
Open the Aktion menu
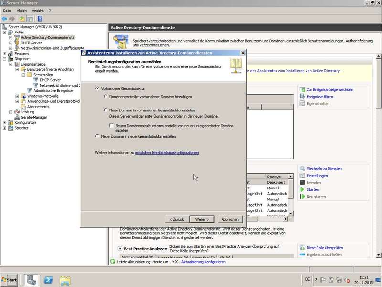21,11
